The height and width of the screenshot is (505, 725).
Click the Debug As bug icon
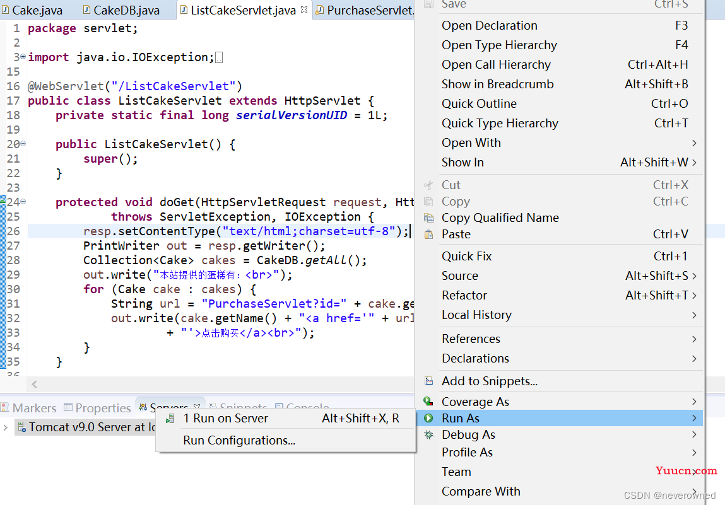click(x=428, y=434)
